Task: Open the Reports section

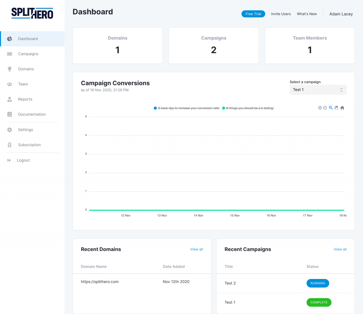Action: [32, 99]
